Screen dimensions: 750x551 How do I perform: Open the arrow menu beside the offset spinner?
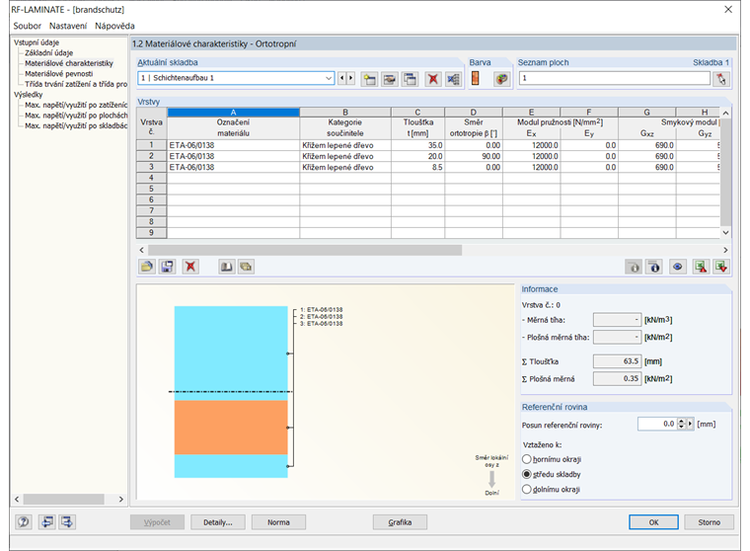click(690, 424)
